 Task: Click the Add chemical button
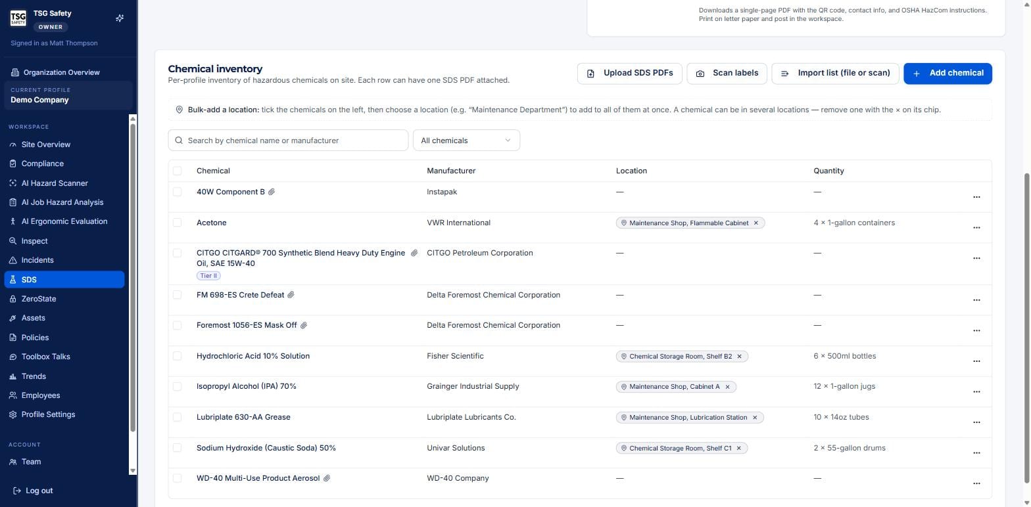click(x=947, y=74)
